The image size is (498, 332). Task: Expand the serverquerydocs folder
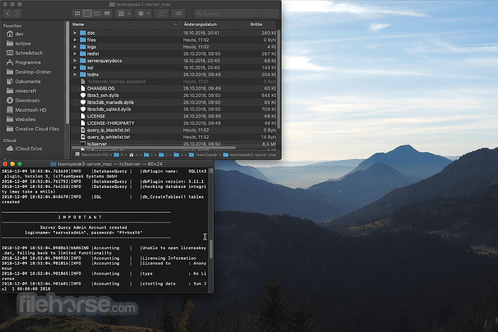75,61
